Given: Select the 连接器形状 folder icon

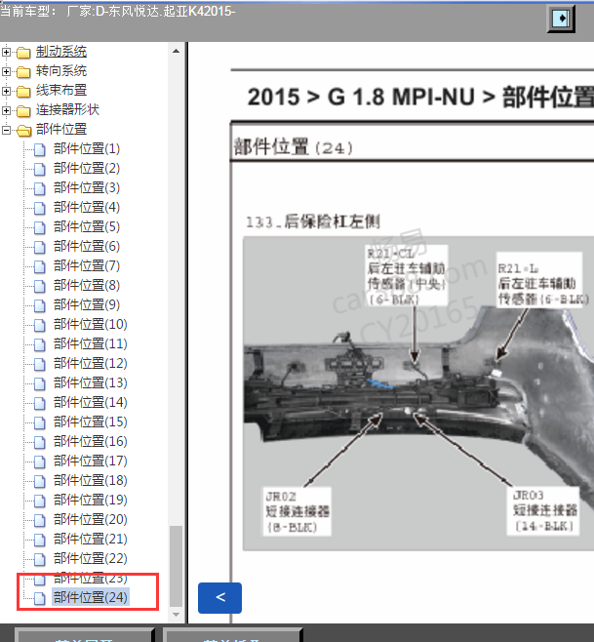Looking at the screenshot, I should [x=23, y=110].
